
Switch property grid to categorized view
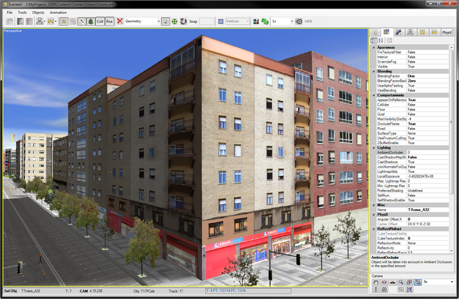click(x=374, y=41)
